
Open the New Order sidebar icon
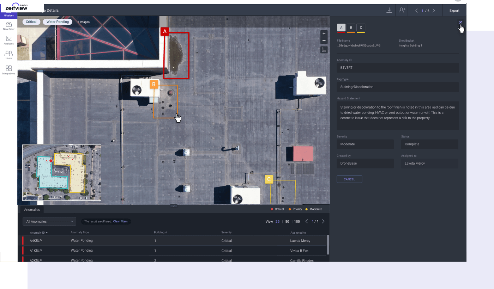pos(8,25)
